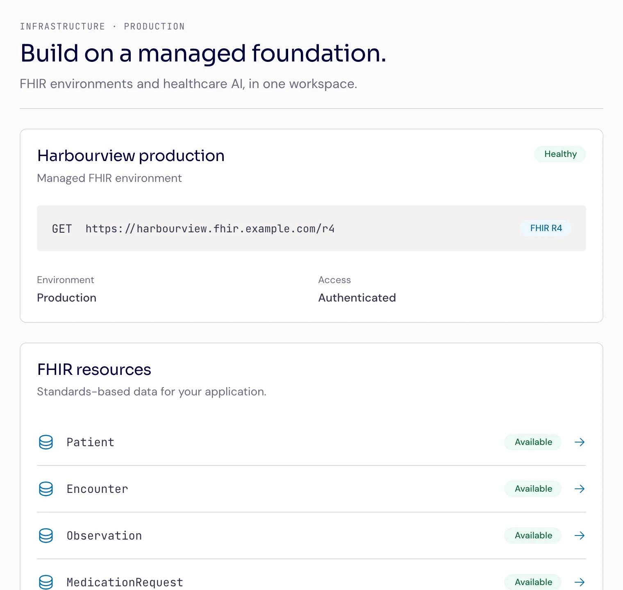Viewport: 623px width, 590px height.
Task: Click Available badge in MedicationRequest row
Action: point(533,582)
